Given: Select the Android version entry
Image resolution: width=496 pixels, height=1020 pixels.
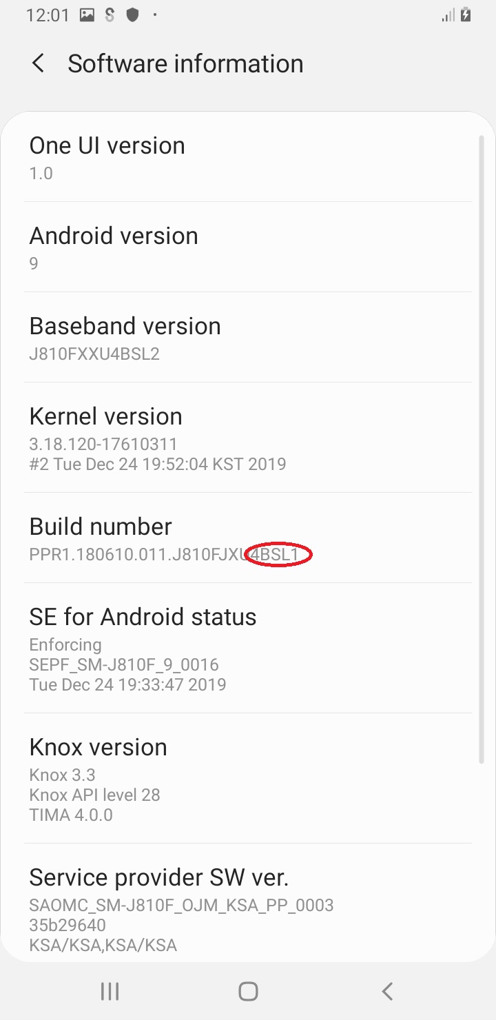Looking at the screenshot, I should pos(248,247).
